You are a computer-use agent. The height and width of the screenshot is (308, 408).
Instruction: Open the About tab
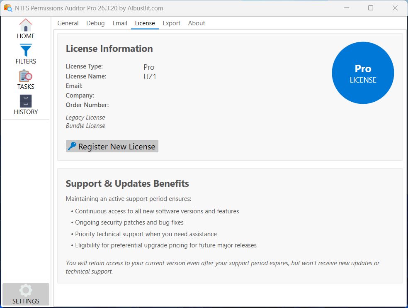[x=197, y=23]
